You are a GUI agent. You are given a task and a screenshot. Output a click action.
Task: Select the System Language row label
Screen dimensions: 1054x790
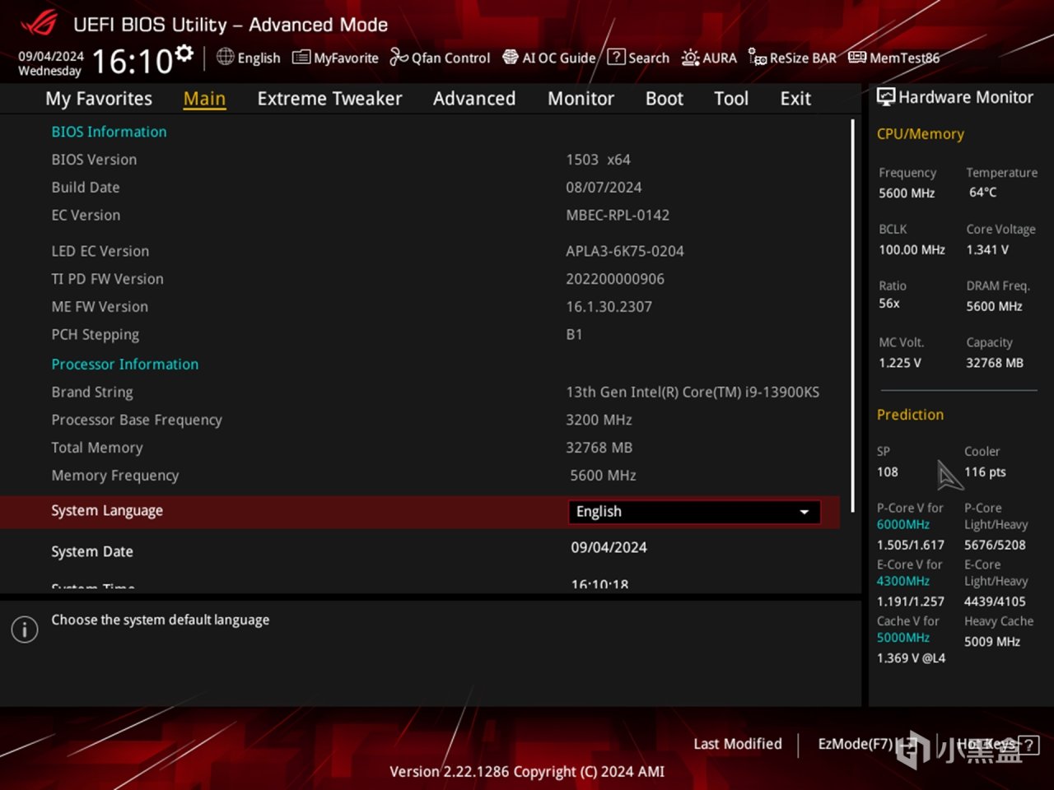click(107, 511)
